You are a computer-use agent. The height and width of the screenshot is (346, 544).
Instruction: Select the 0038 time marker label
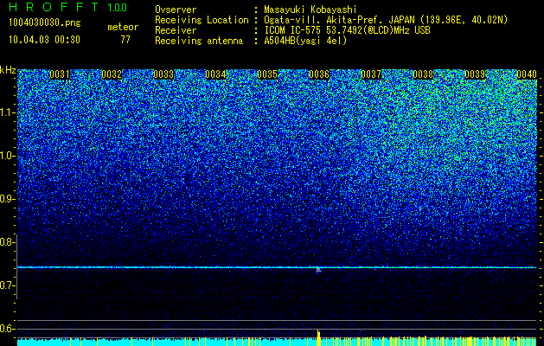coord(423,74)
